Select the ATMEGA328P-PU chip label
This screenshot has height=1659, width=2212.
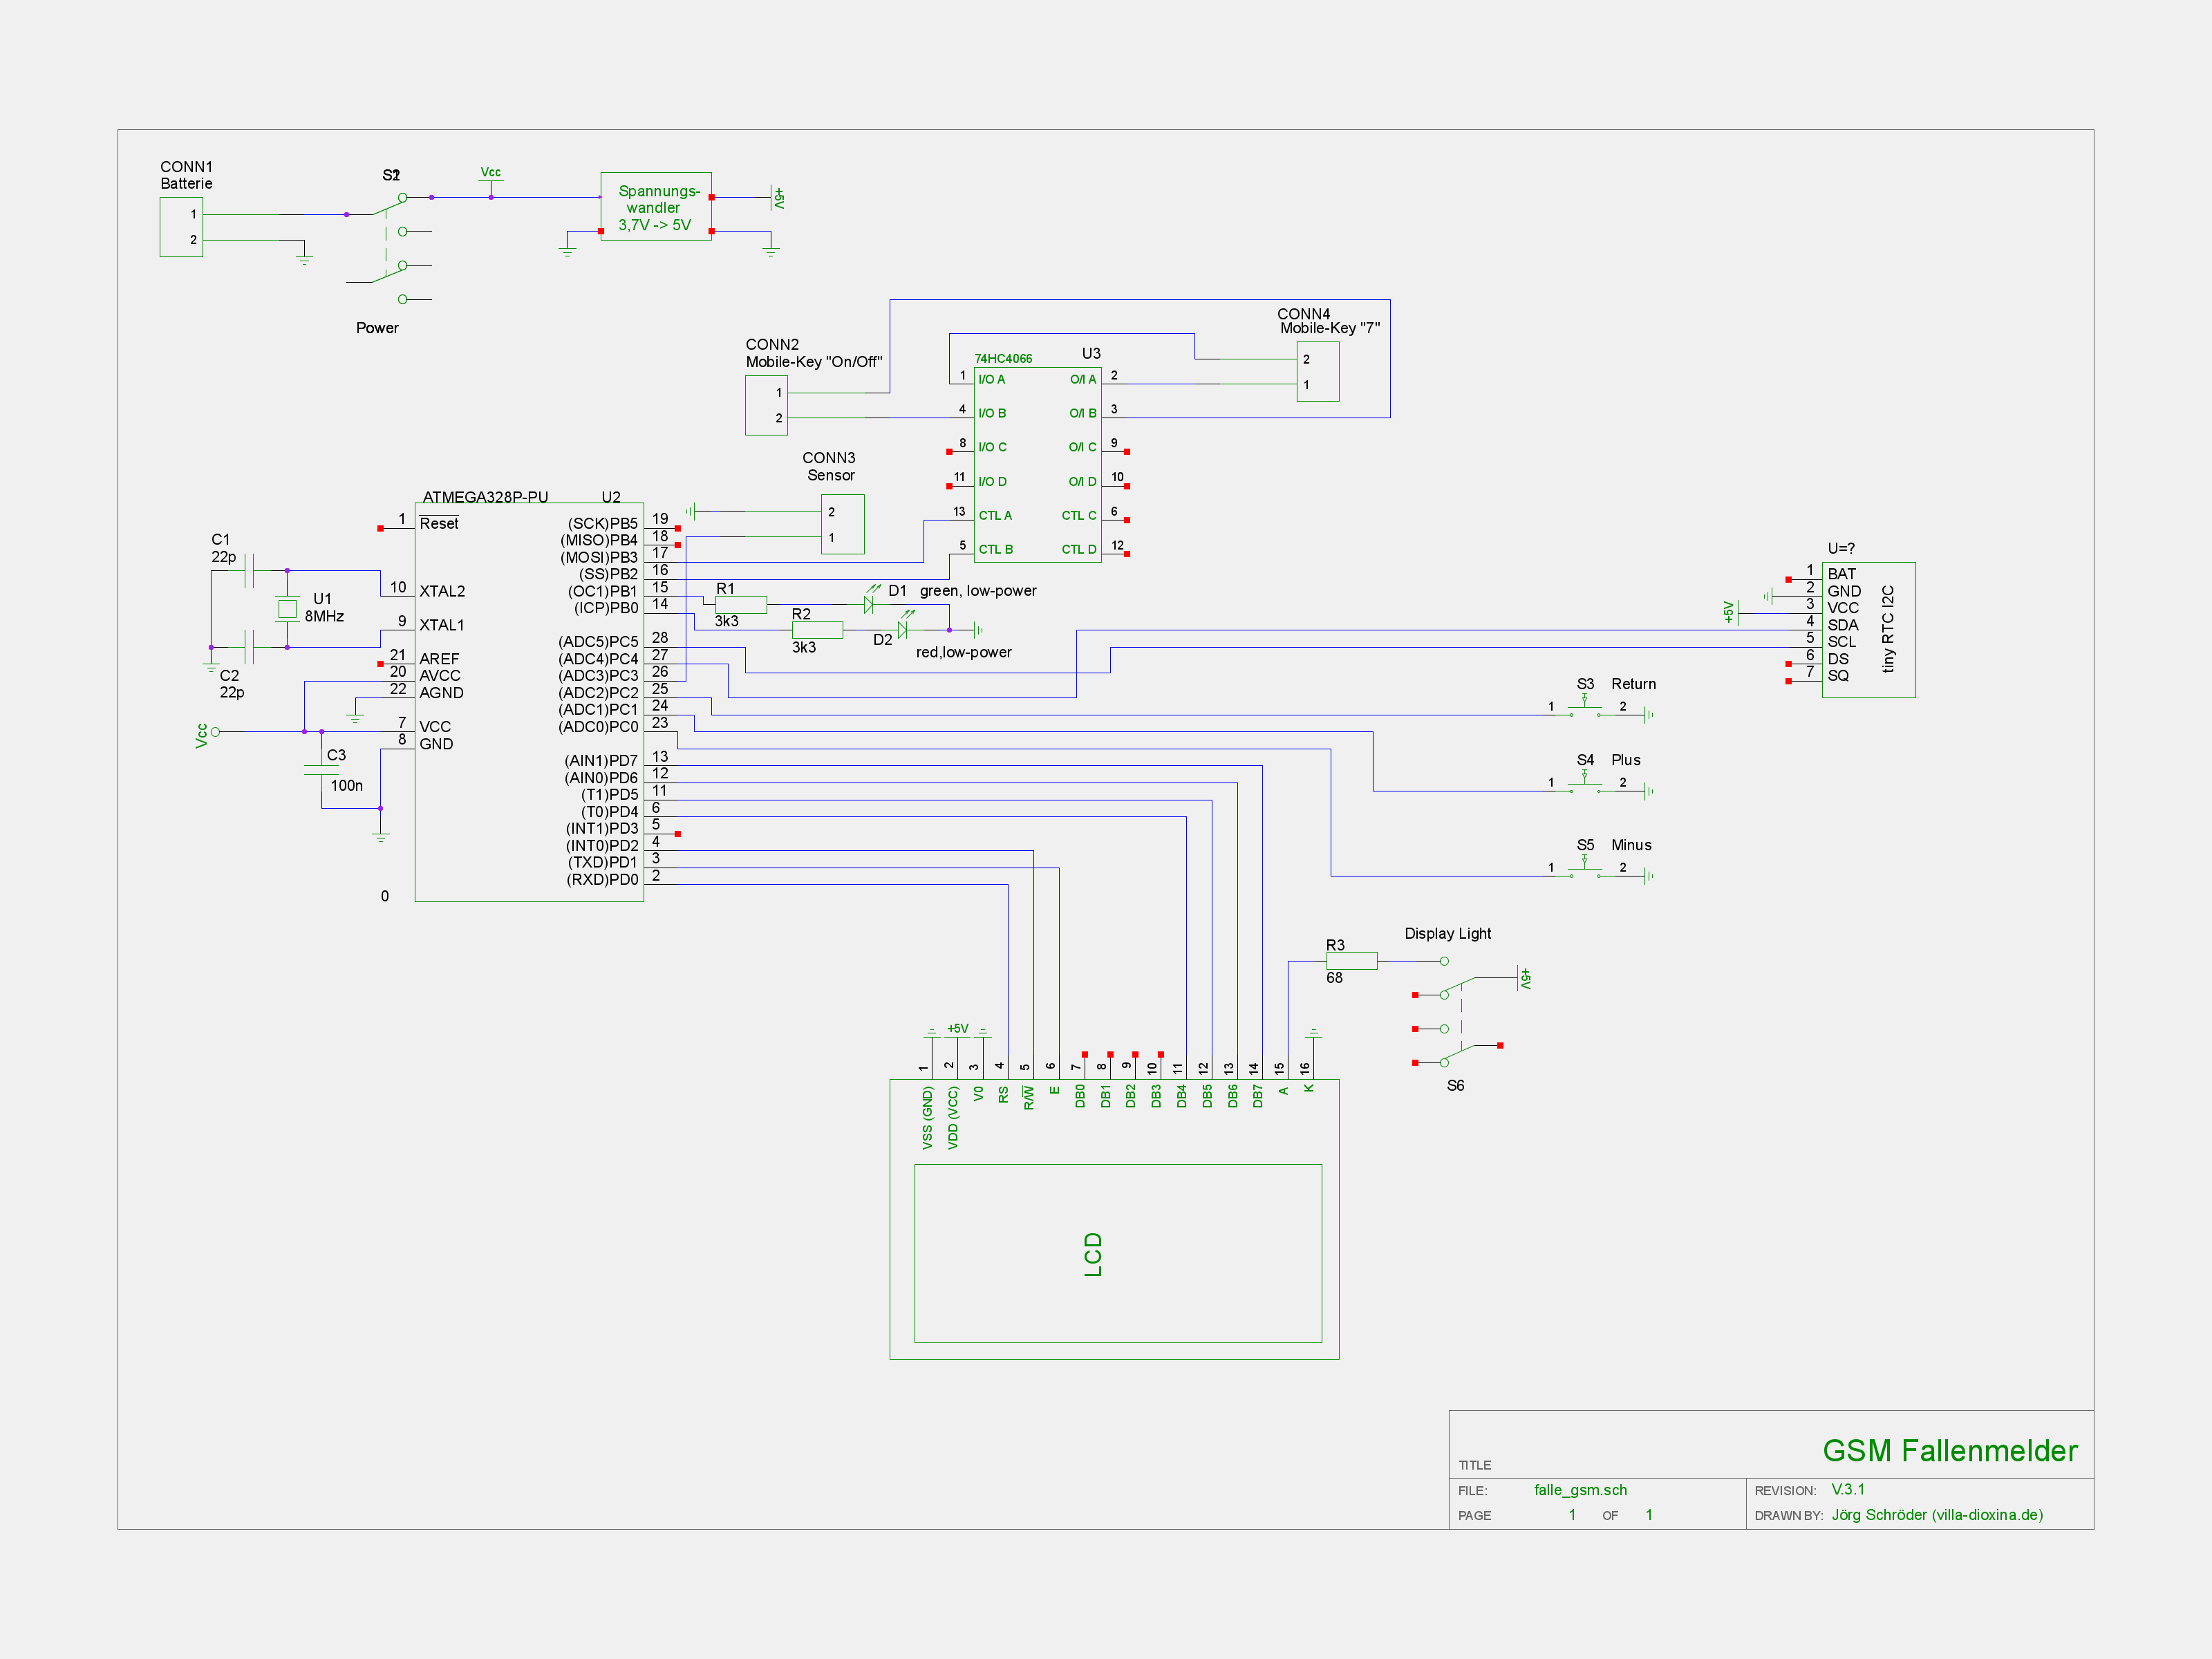[x=485, y=497]
